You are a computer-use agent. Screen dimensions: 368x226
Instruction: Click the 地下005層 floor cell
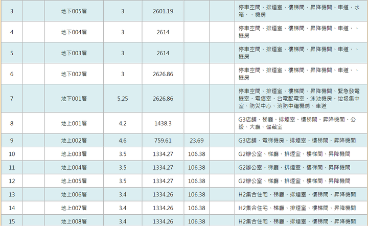tap(74, 11)
